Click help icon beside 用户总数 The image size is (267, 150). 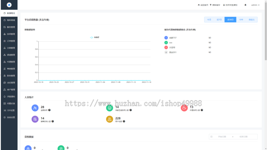pyautogui.click(x=124, y=122)
